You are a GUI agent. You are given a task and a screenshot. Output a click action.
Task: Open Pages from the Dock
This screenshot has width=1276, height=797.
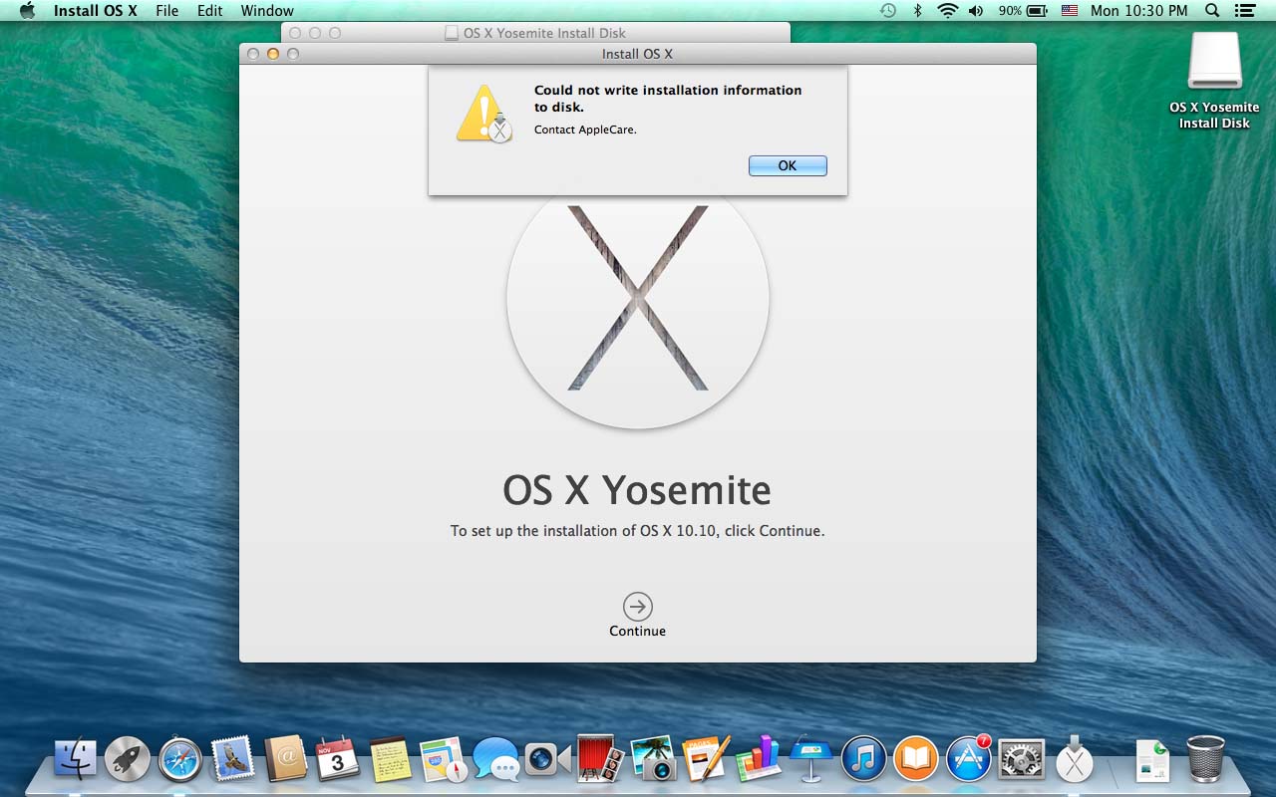(707, 761)
